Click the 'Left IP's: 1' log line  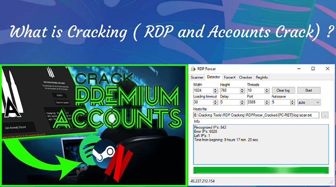point(202,136)
